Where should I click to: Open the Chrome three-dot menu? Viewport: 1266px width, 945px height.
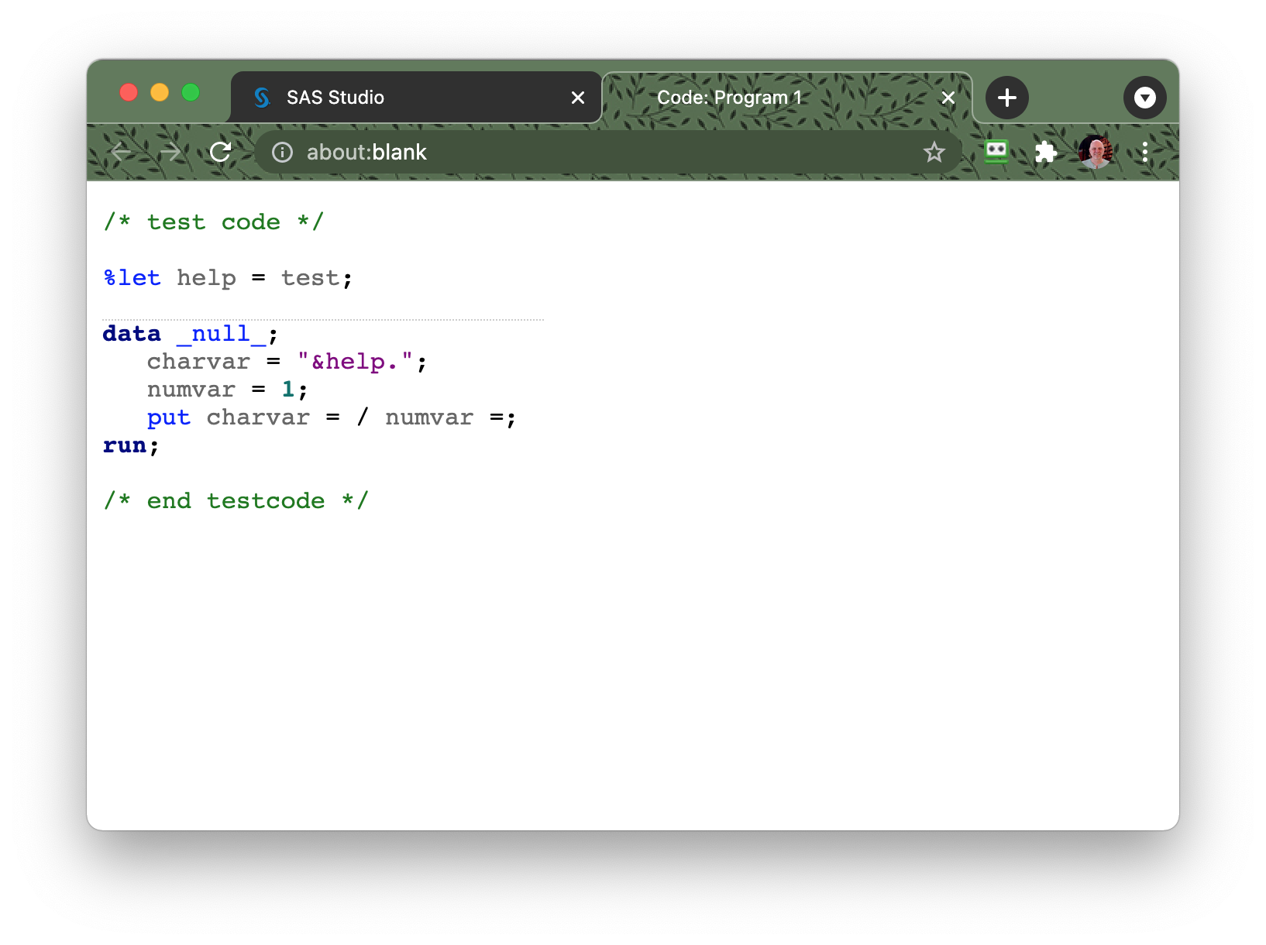tap(1145, 152)
